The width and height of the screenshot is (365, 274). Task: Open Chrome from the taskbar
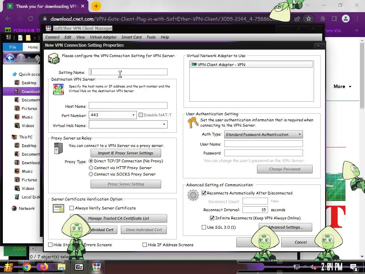coord(27,267)
